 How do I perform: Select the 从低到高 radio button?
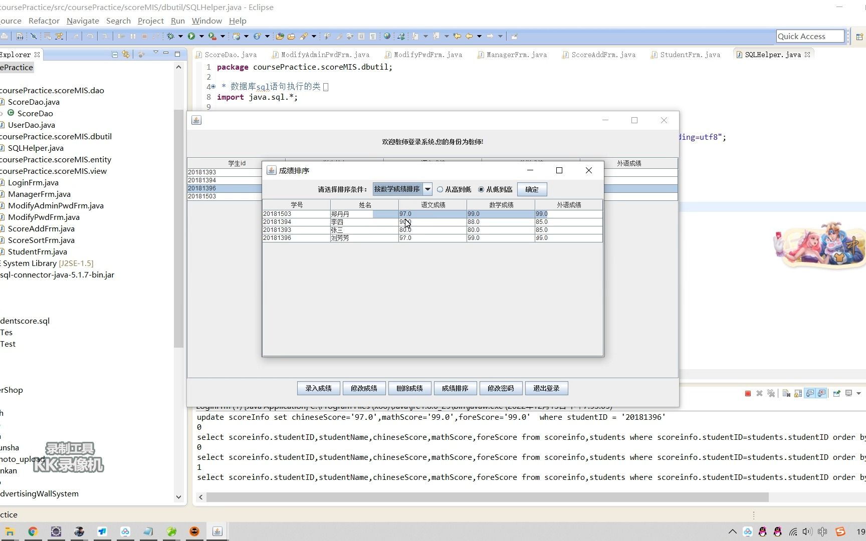click(481, 189)
